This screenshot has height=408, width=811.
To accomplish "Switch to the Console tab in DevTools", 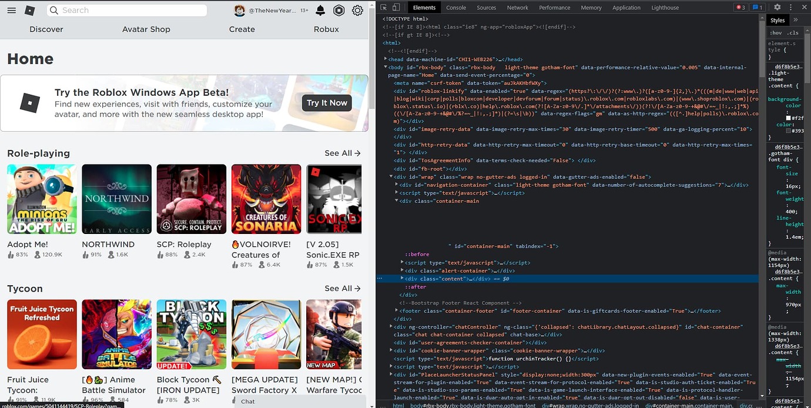I will 456,8.
